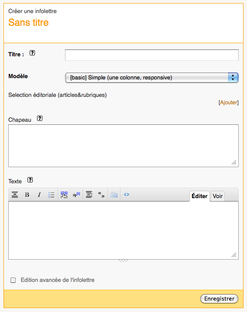The height and width of the screenshot is (312, 247).
Task: Insert French guillemets quotation marks
Action: pyautogui.click(x=101, y=195)
